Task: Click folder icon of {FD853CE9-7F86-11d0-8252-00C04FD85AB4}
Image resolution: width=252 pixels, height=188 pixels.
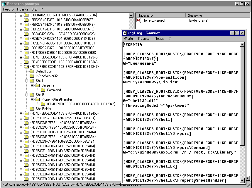Action: coord(26,179)
